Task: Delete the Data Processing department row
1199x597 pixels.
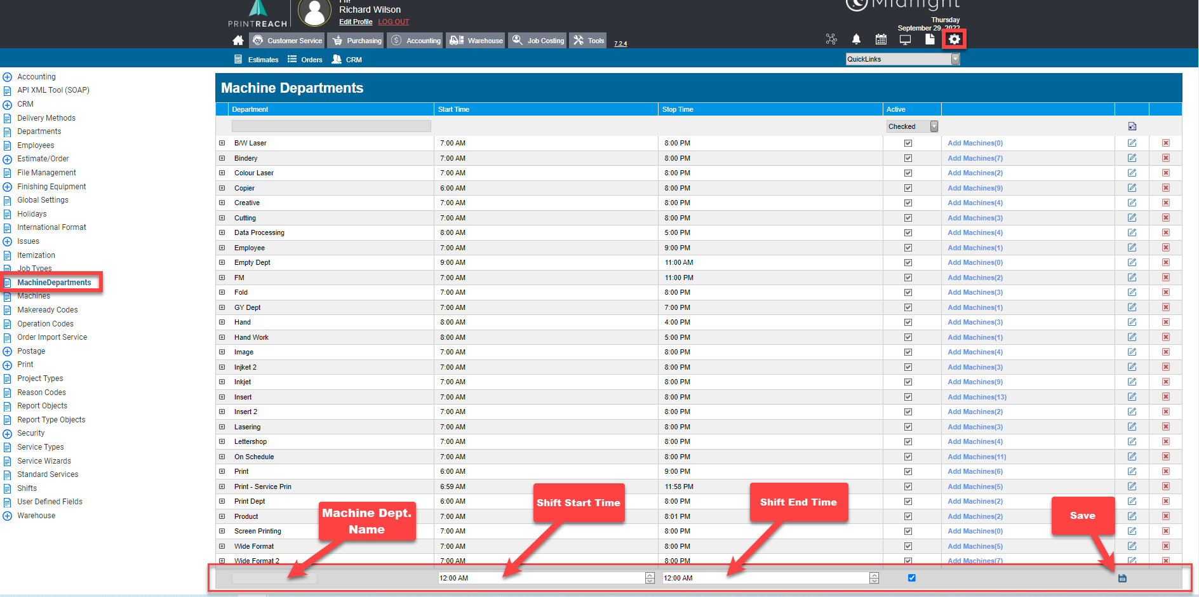Action: point(1166,232)
